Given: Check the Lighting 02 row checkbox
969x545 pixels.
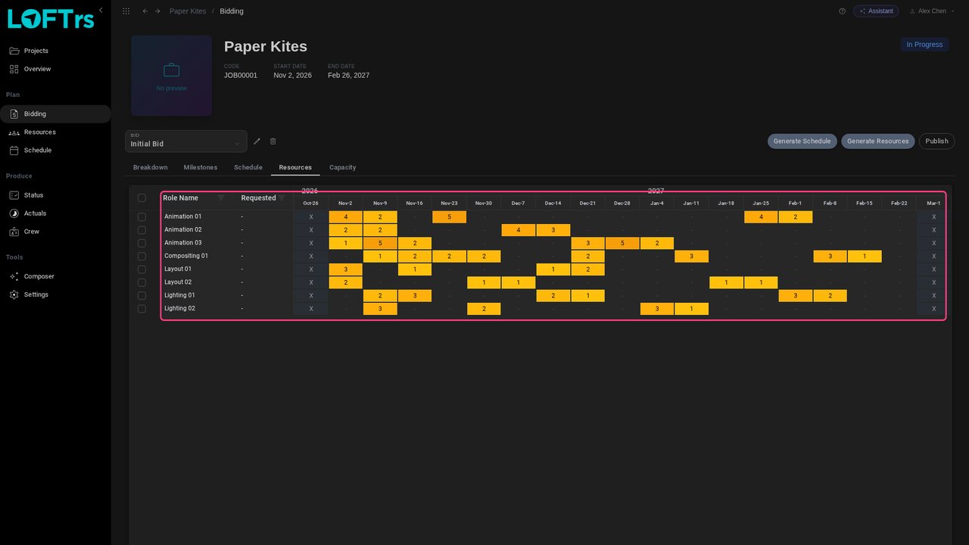Looking at the screenshot, I should tap(142, 309).
